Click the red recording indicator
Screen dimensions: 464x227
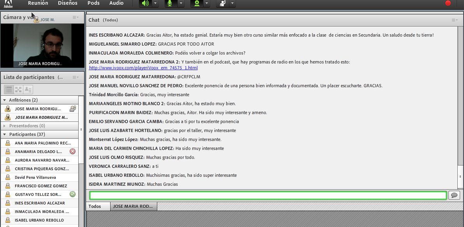448,3
